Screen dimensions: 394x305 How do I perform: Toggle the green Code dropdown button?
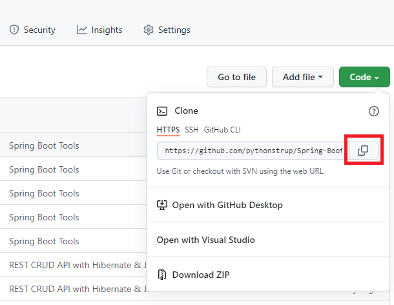pos(364,77)
